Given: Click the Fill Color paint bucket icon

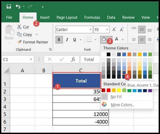Looking at the screenshot, I should point(104,40).
